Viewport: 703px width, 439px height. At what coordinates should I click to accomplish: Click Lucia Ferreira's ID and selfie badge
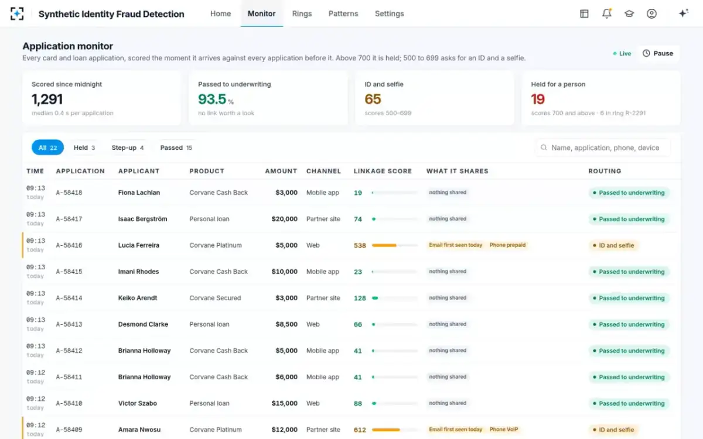click(613, 245)
